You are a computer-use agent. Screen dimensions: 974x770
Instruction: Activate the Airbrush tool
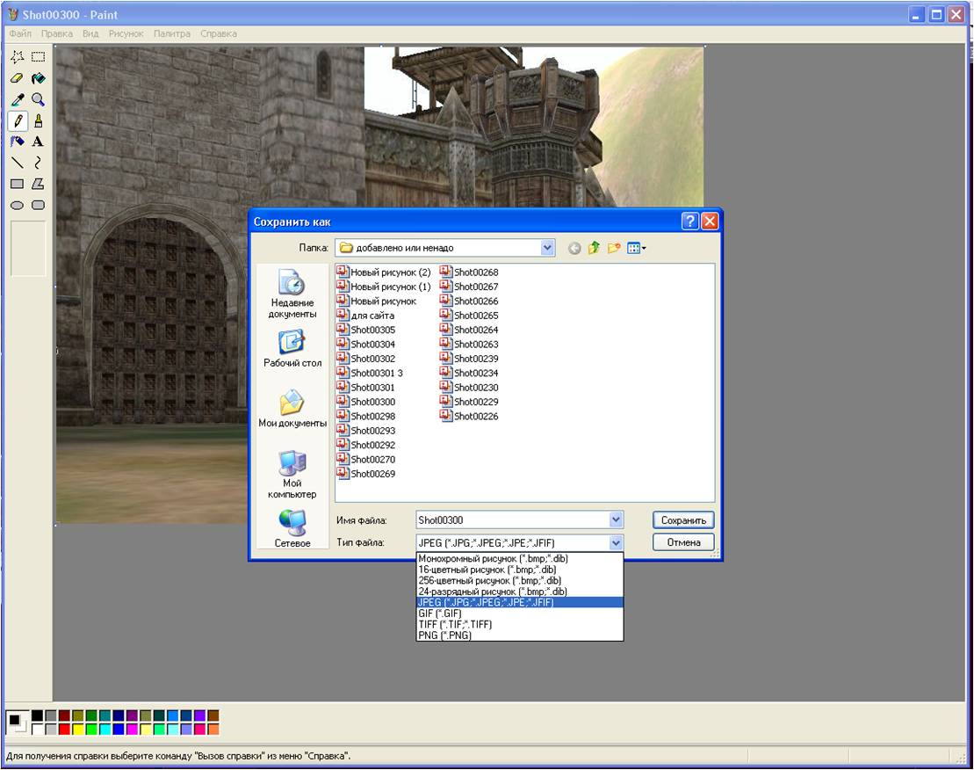[18, 142]
